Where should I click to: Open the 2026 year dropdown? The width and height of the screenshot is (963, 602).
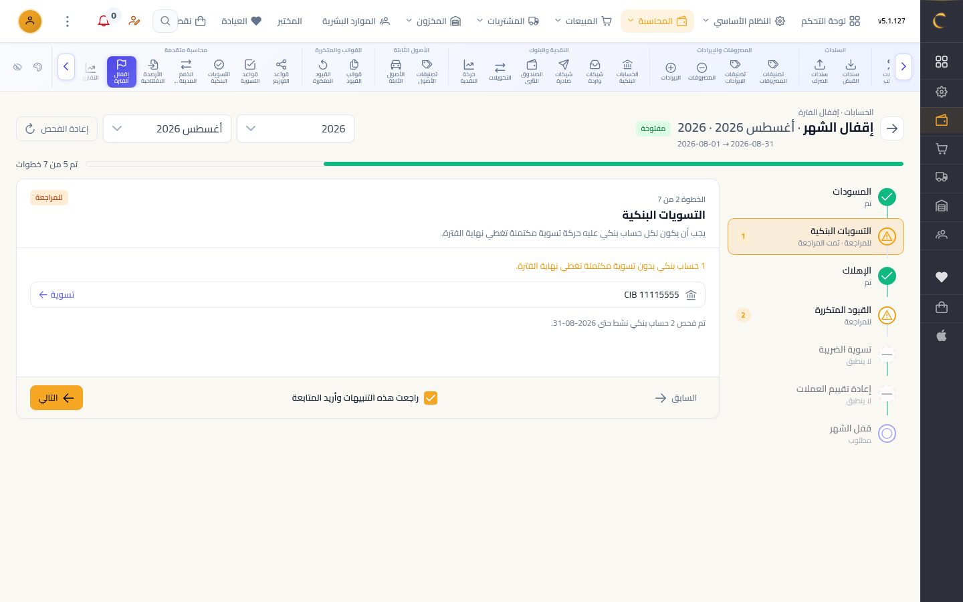click(x=296, y=128)
